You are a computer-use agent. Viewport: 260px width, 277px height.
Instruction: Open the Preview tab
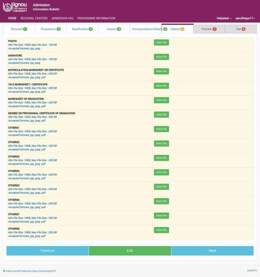coord(209,29)
